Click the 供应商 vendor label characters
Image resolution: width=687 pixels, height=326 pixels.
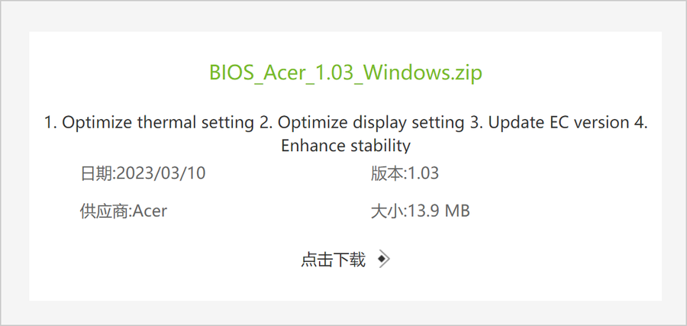click(x=105, y=211)
